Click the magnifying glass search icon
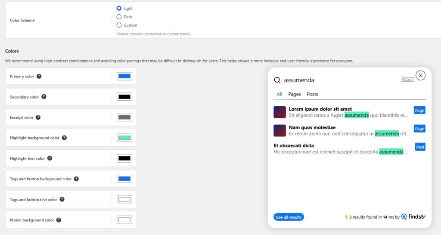The image size is (441, 235). [277, 80]
